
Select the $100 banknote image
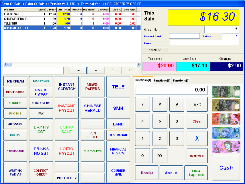pos(226,91)
